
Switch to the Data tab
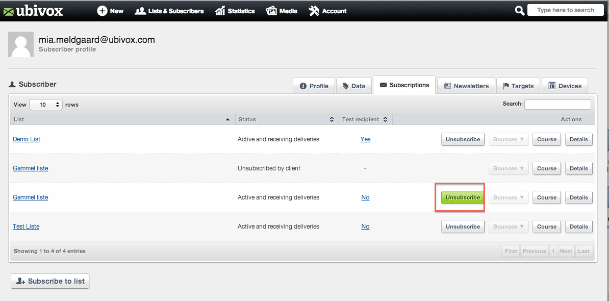(x=353, y=86)
